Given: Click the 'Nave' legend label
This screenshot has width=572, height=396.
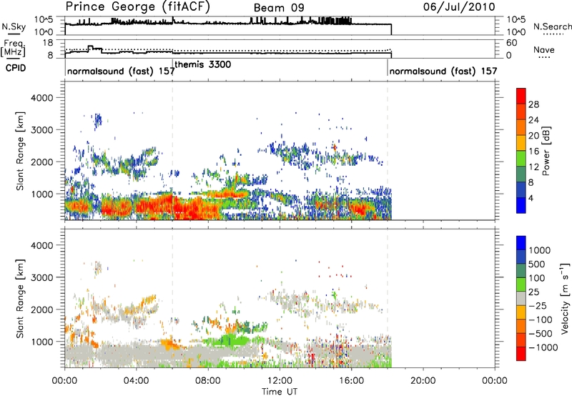Looking at the screenshot, I should pyautogui.click(x=544, y=50).
